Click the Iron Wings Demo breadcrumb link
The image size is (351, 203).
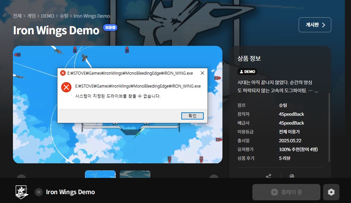click(92, 16)
